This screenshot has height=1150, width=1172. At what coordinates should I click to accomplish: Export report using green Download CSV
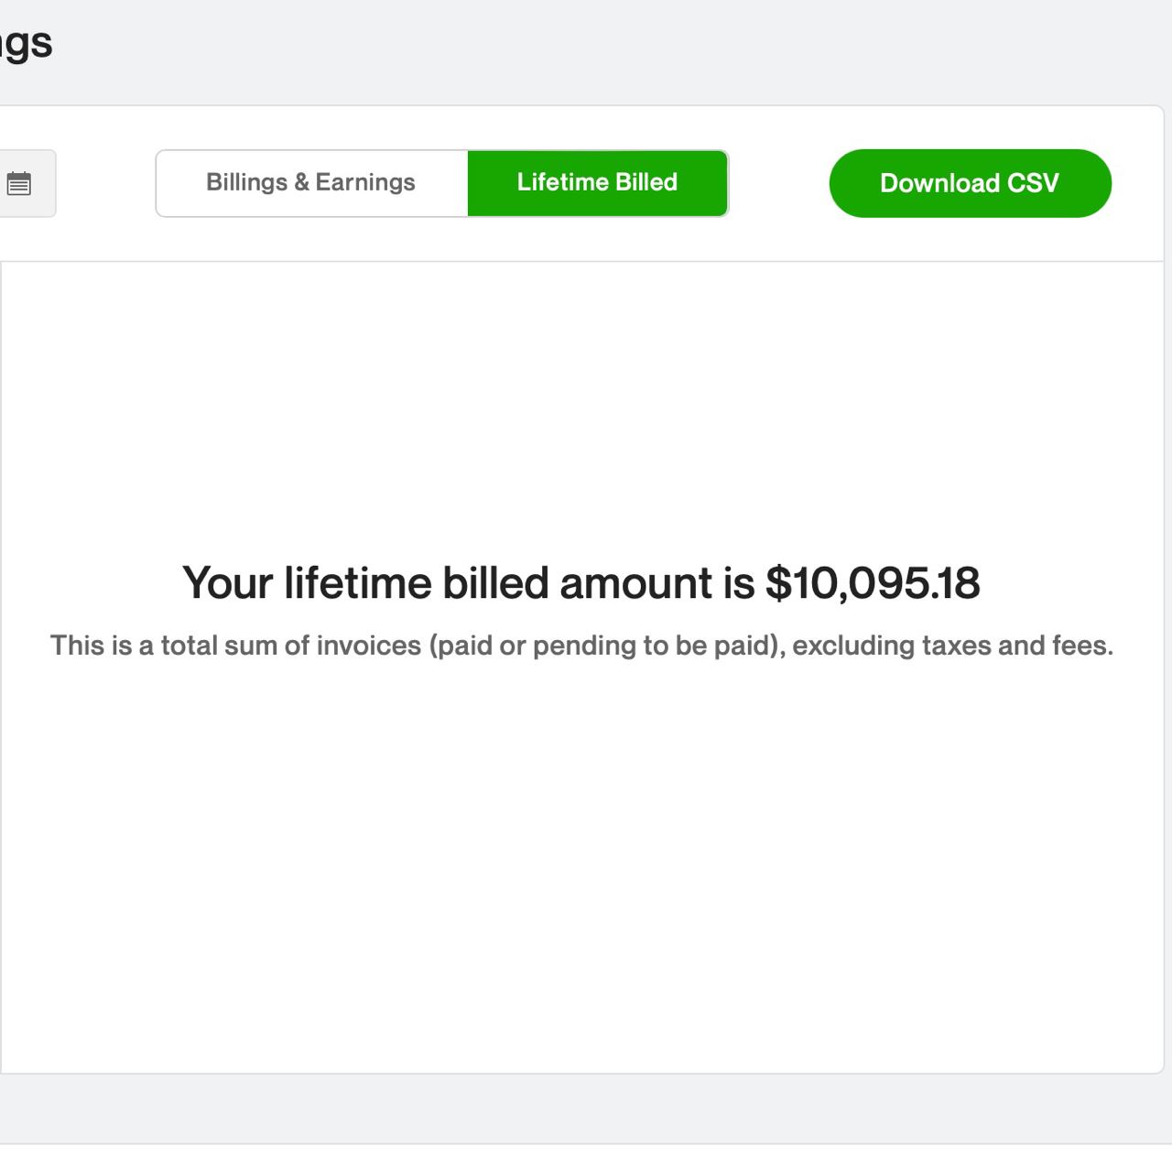(970, 183)
